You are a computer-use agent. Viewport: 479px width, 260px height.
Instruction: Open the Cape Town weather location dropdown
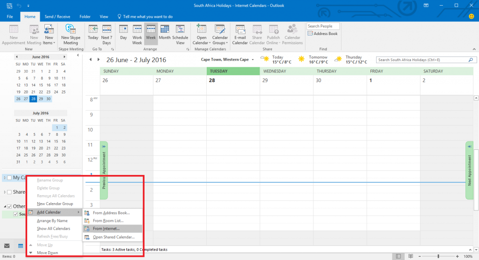(253, 60)
